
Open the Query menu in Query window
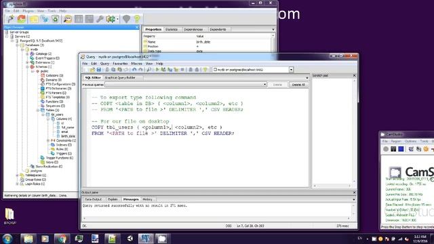(x=104, y=64)
